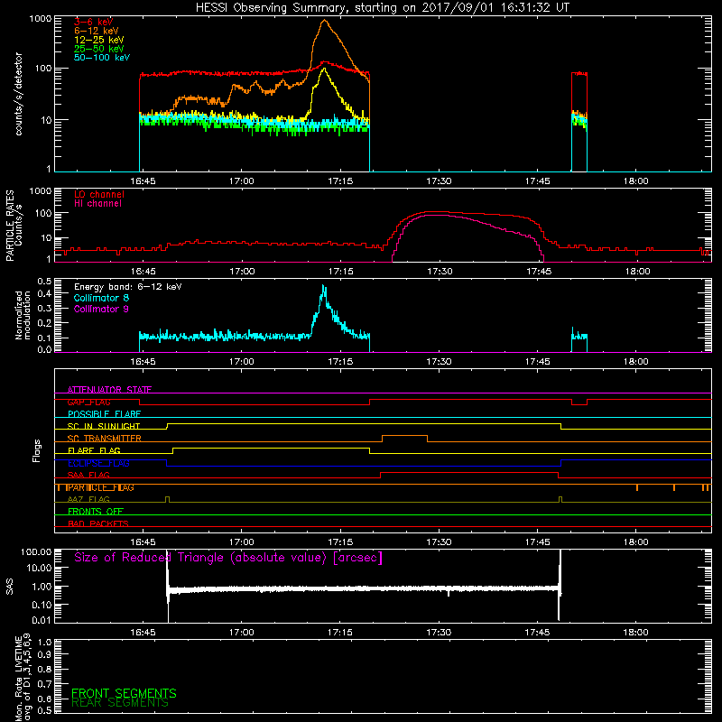Click the 18:00 tick label under flags plot

click(x=636, y=542)
